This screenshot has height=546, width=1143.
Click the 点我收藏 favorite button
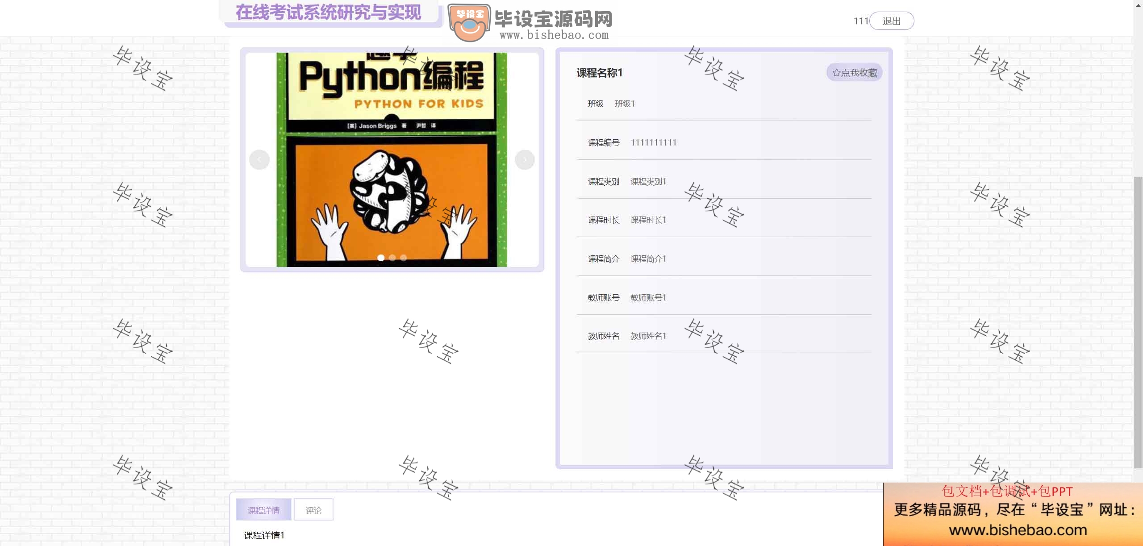855,72
